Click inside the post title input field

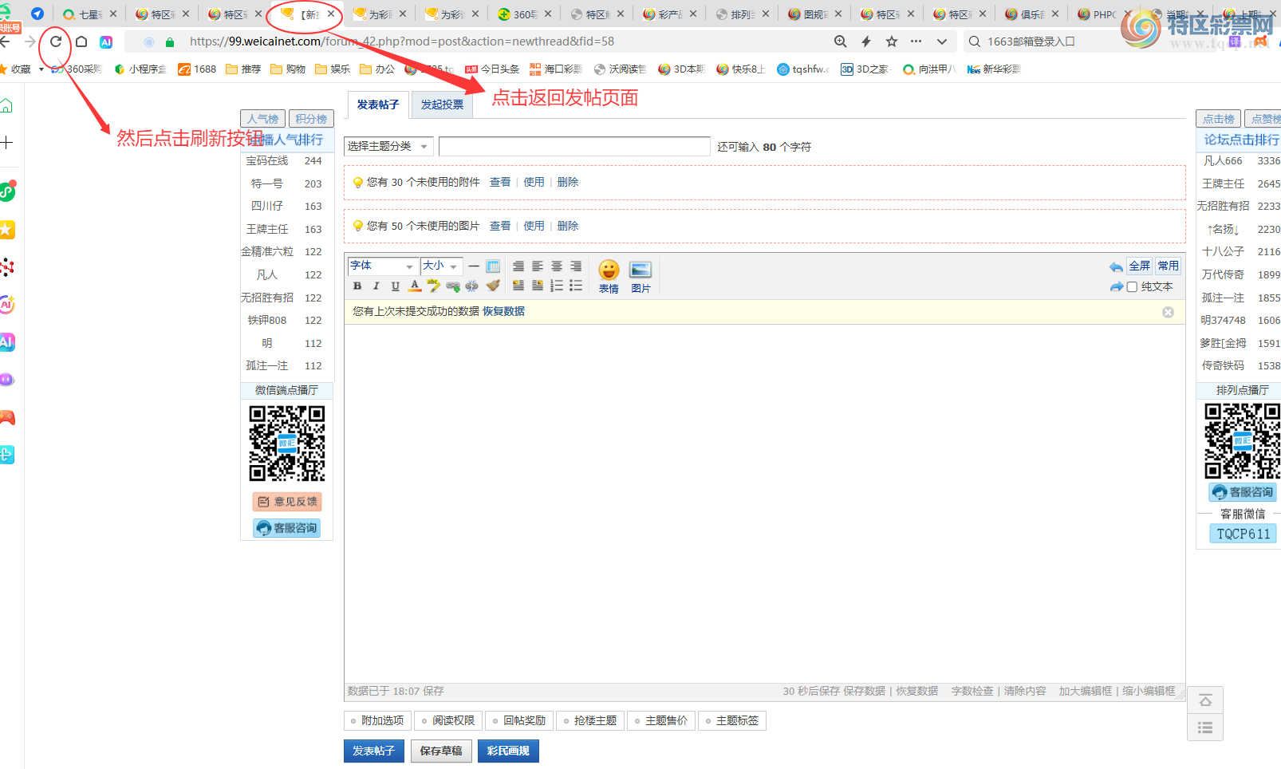click(573, 146)
